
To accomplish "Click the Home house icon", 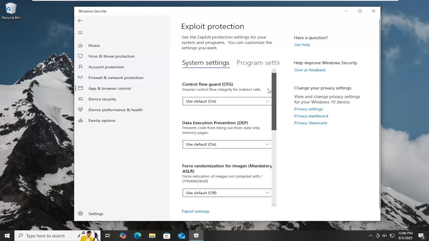I will (x=80, y=46).
